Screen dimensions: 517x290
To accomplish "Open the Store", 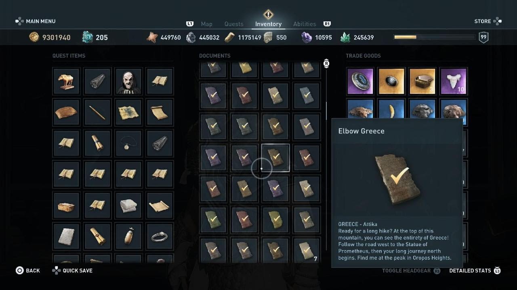I will click(488, 21).
